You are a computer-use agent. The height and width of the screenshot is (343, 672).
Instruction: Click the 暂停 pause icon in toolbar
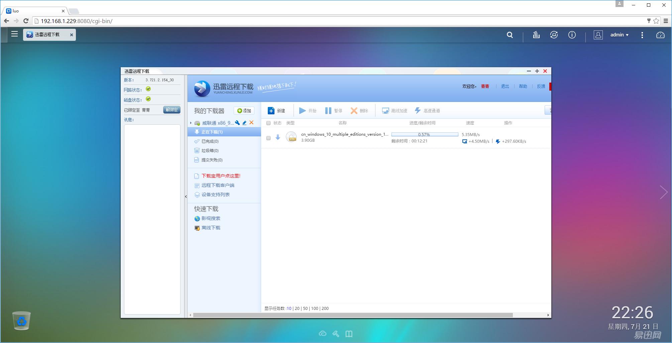tap(328, 111)
